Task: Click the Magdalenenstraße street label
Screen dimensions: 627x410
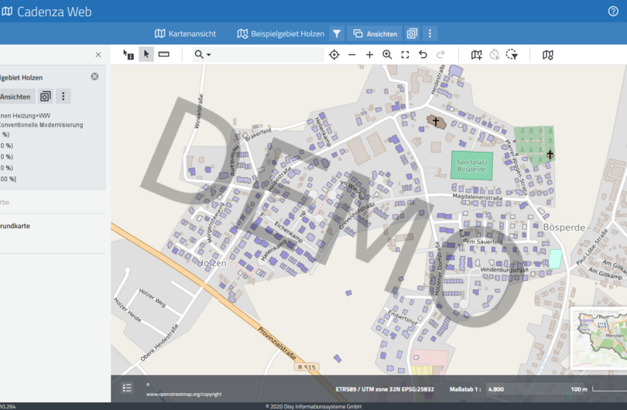Action: [x=478, y=197]
